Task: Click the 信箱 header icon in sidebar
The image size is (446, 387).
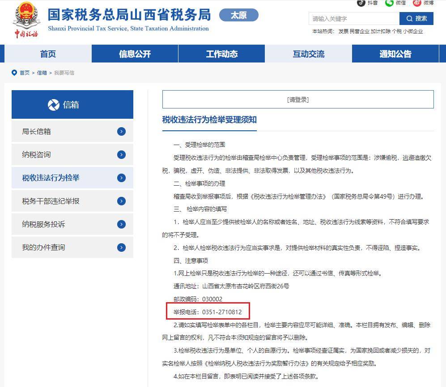Action: [53, 104]
